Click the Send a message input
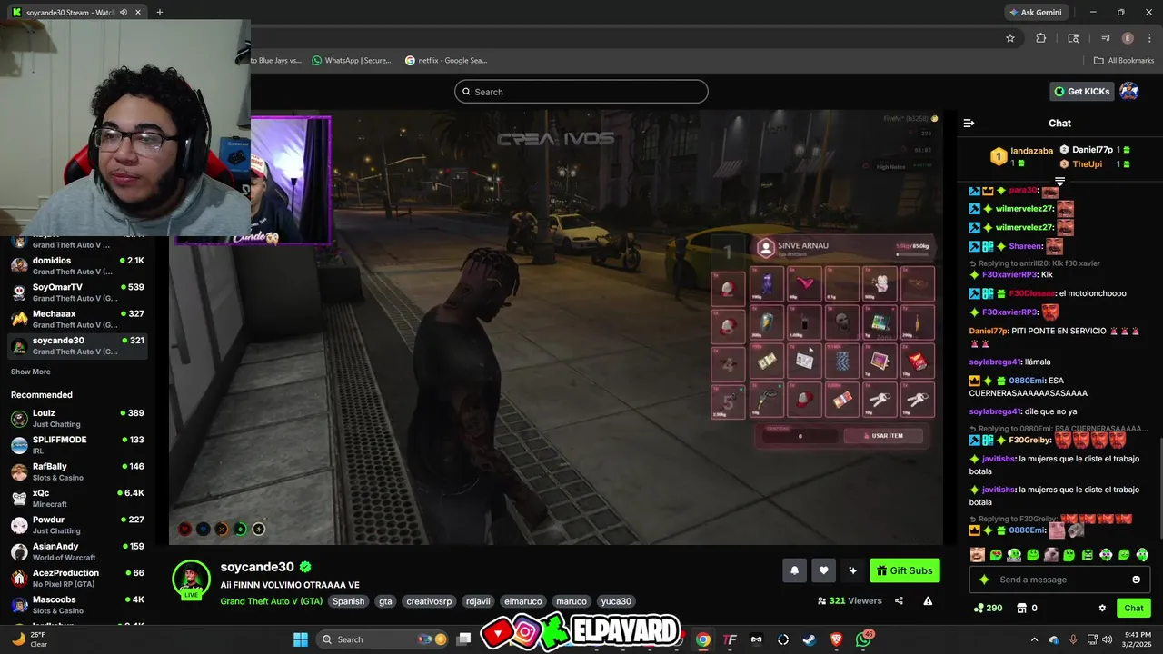This screenshot has height=654, width=1163. (x=1059, y=580)
